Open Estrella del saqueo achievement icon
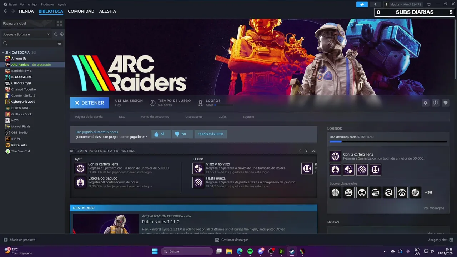The image size is (457, 257). pyautogui.click(x=80, y=182)
